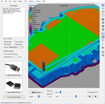Click the End layer slider handle
Image resolution: width=105 pixels, height=104 pixels.
[x=76, y=96]
